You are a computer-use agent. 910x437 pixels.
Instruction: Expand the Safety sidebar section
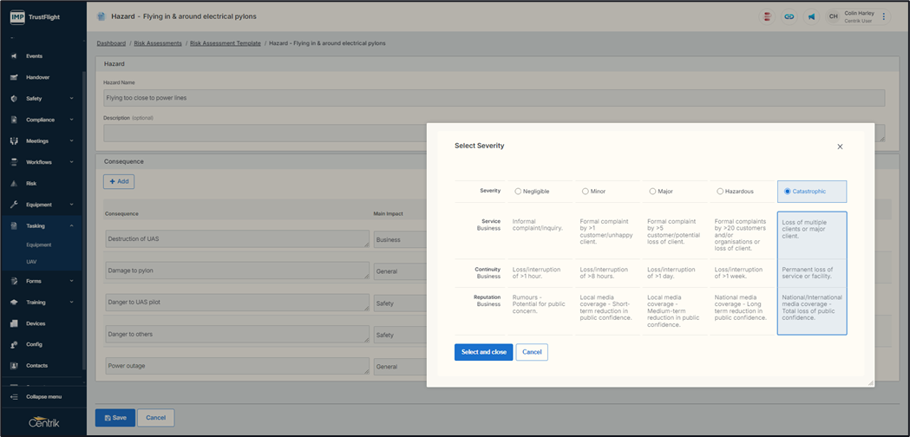[x=71, y=99]
